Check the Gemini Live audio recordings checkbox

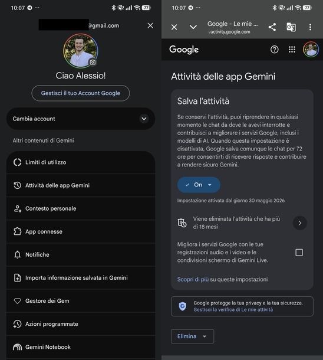point(299,253)
